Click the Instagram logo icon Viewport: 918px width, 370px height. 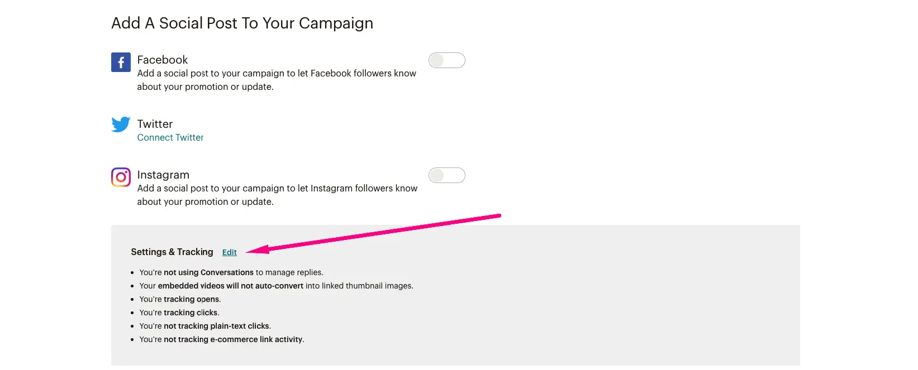tap(121, 177)
